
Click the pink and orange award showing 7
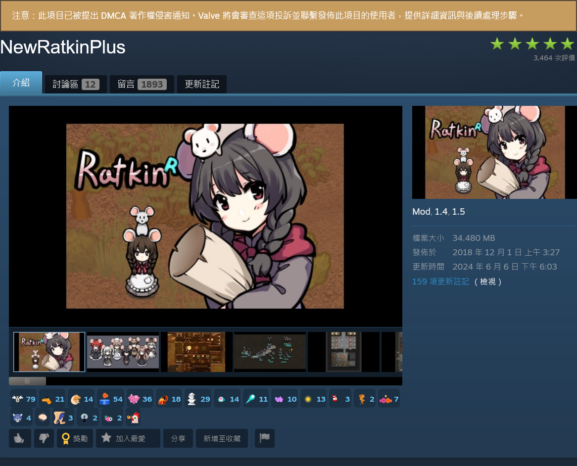[x=389, y=399]
